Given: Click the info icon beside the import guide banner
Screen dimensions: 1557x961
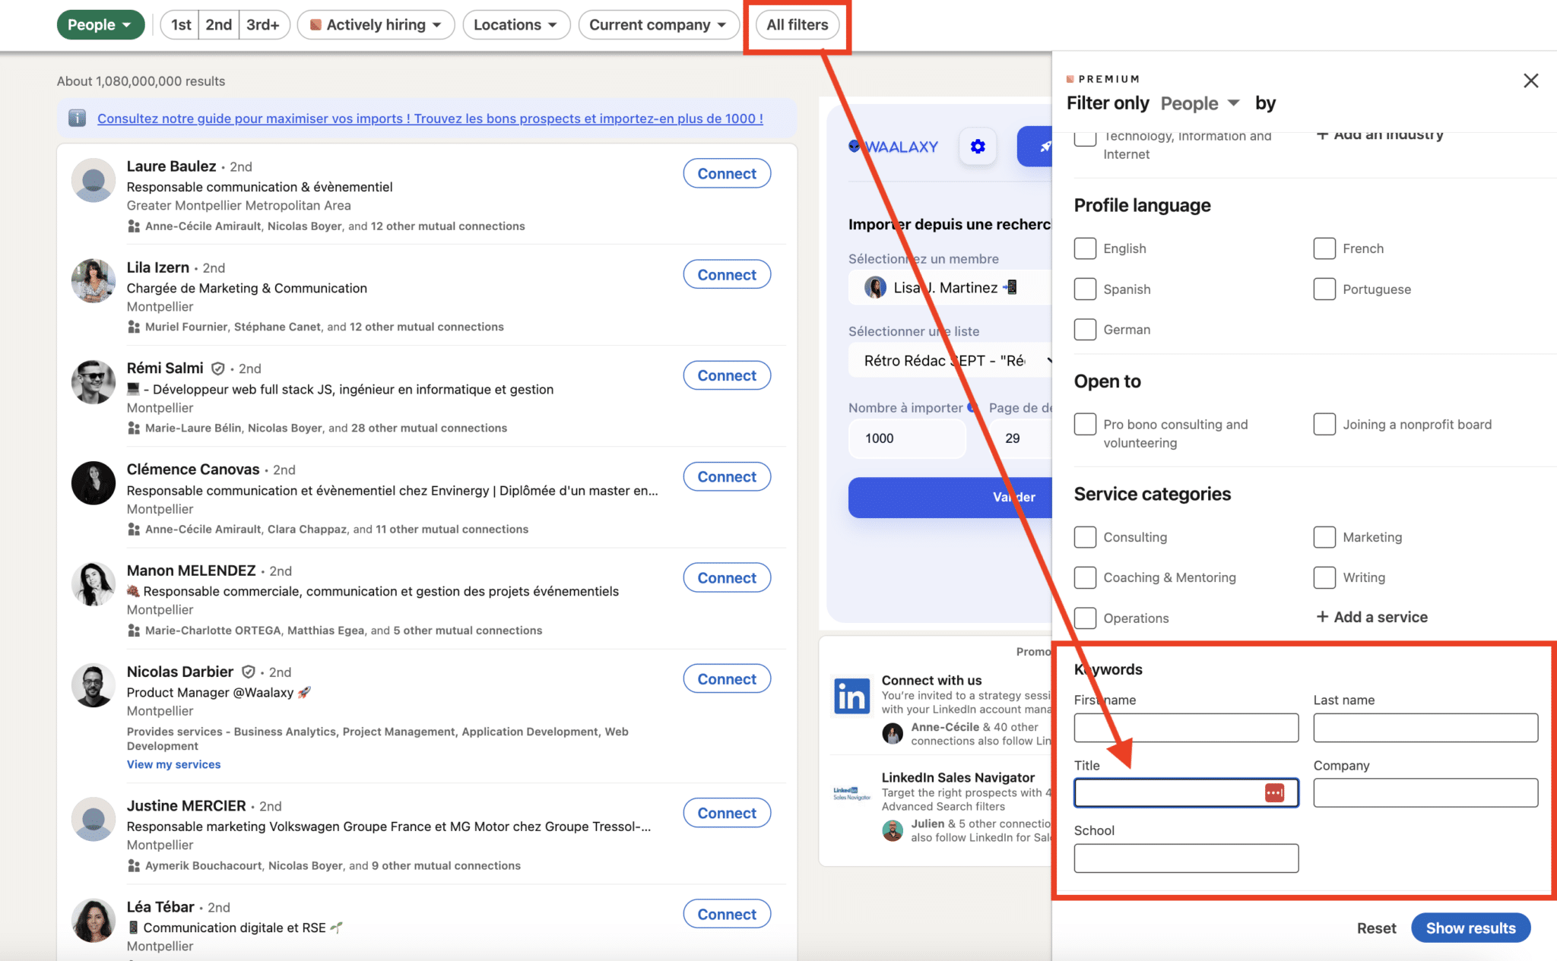Looking at the screenshot, I should point(77,118).
